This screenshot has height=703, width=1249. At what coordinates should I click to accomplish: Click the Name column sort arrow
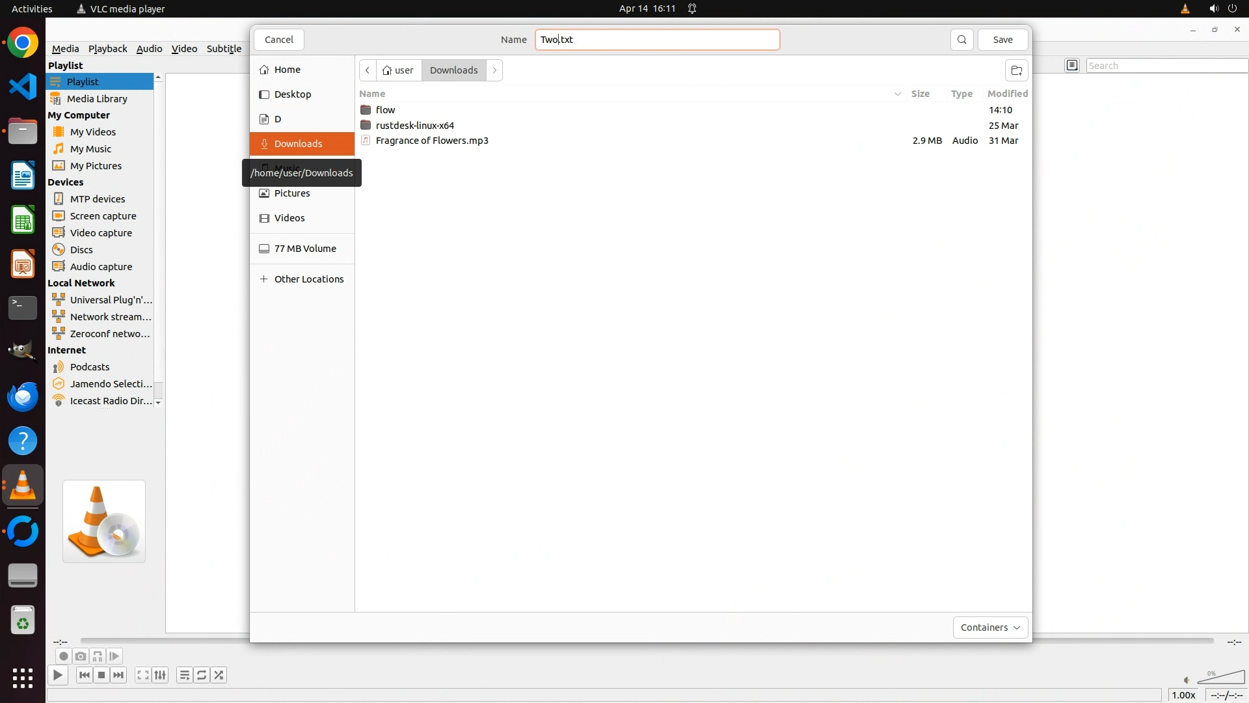[897, 94]
